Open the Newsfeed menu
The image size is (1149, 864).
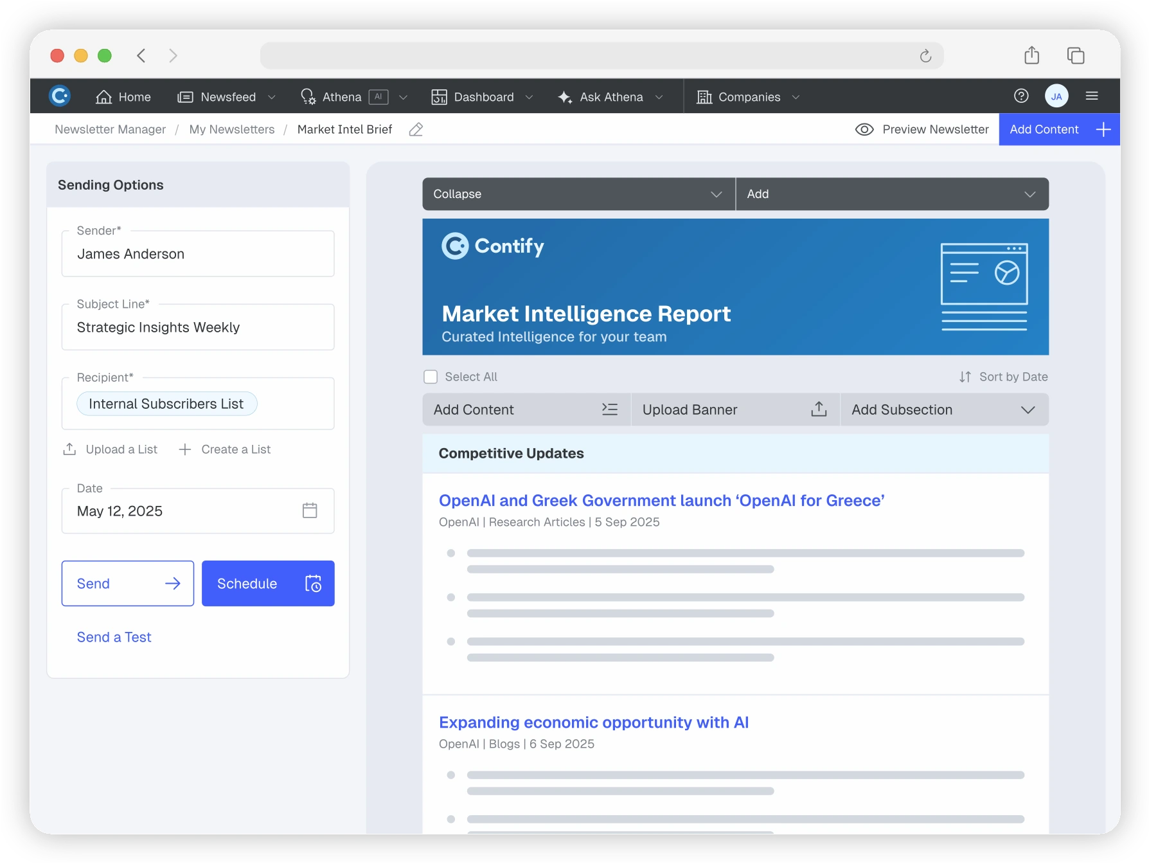(227, 97)
